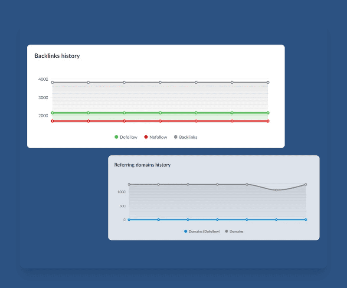Image resolution: width=347 pixels, height=288 pixels.
Task: Hide the Domains series via legend label
Action: tap(236, 232)
